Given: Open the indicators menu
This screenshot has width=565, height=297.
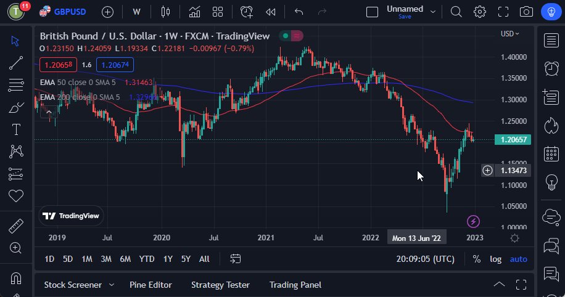Looking at the screenshot, I should (194, 12).
